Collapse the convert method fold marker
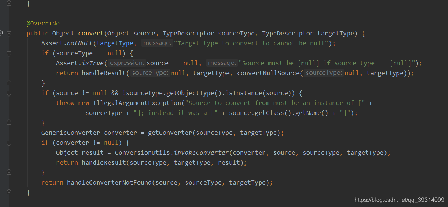This screenshot has height=207, width=448. tap(9, 34)
